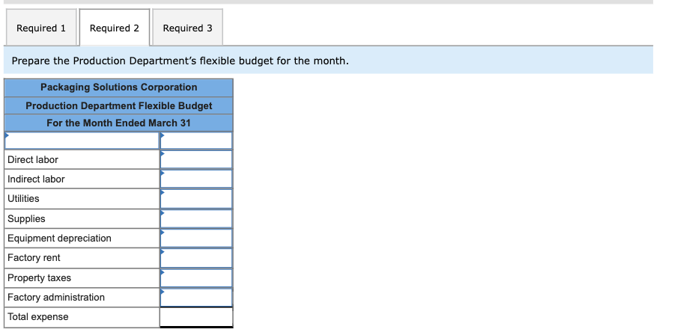Click the amount field beside blank label
Screen dimensions: 674x332
click(x=196, y=141)
